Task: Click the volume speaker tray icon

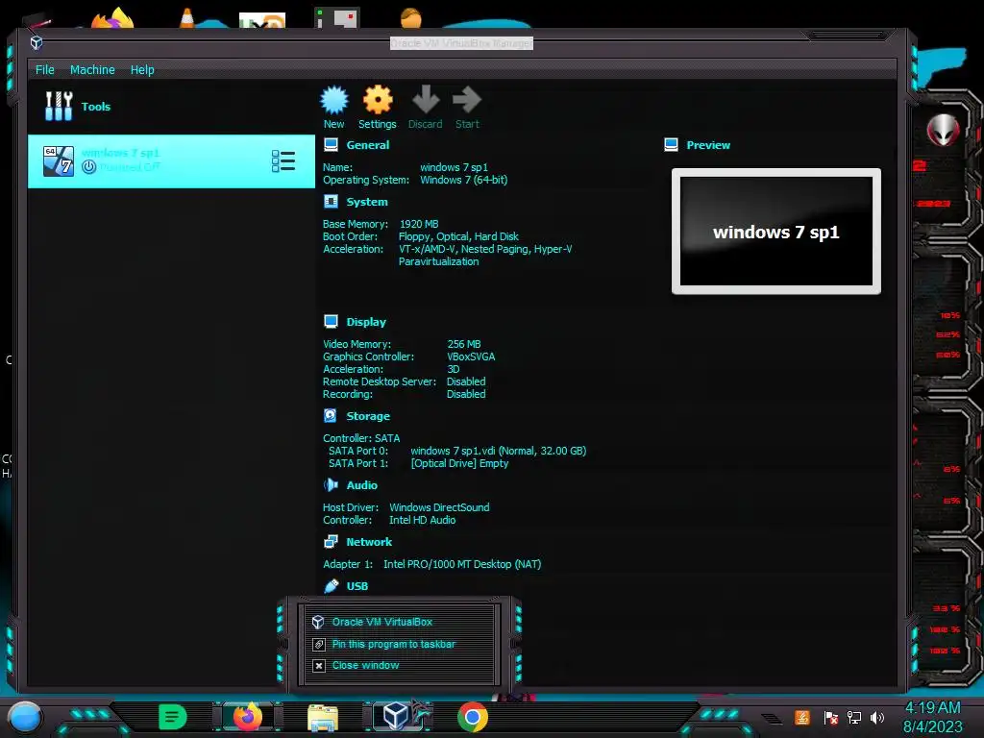Action: (x=876, y=717)
